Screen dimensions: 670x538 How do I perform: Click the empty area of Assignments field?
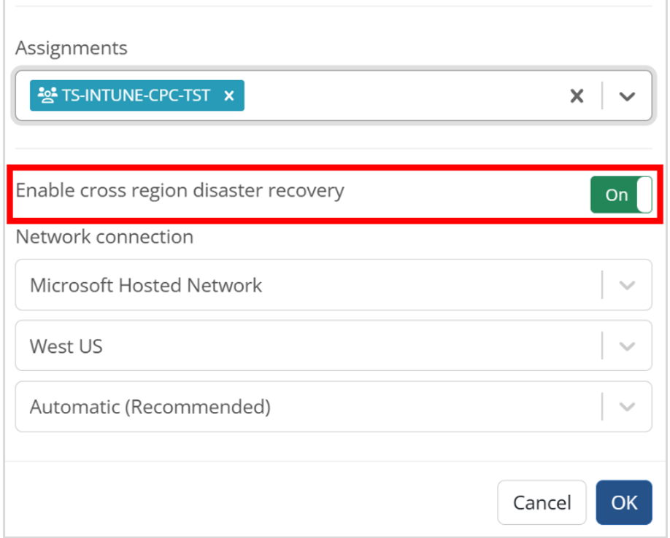[x=401, y=95]
